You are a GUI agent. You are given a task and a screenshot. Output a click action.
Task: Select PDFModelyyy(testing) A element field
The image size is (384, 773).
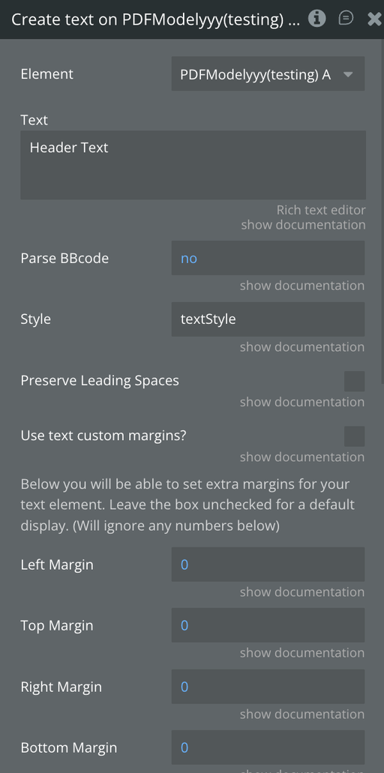(x=268, y=74)
